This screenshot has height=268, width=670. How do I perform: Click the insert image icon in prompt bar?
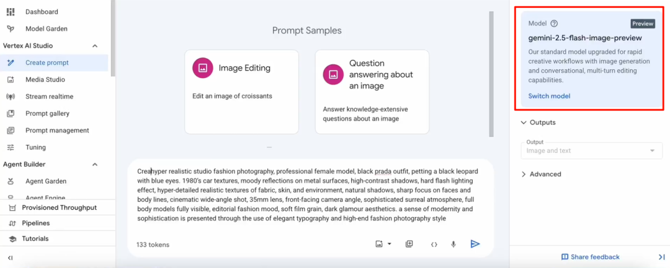(x=378, y=244)
